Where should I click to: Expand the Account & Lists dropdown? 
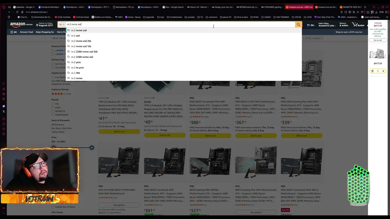click(x=327, y=24)
